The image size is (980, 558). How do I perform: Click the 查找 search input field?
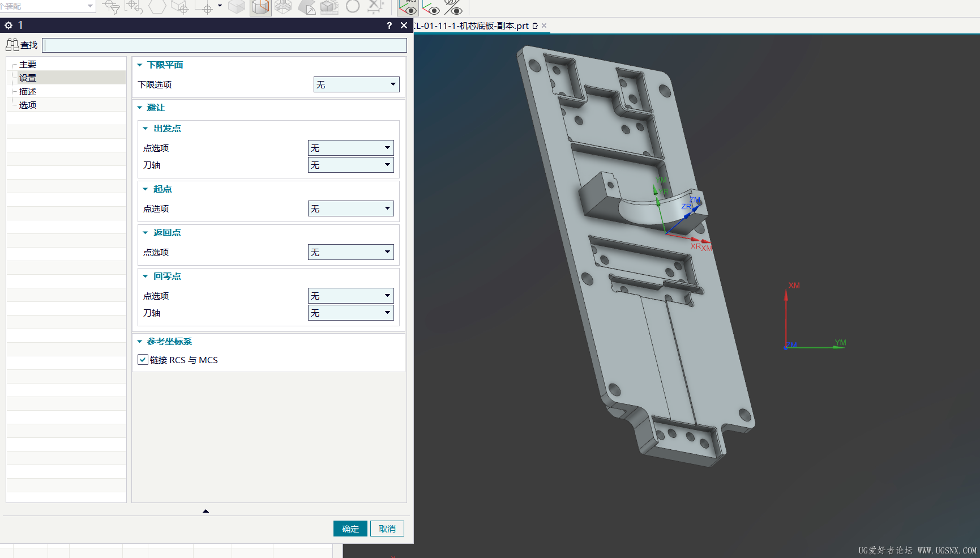click(225, 45)
